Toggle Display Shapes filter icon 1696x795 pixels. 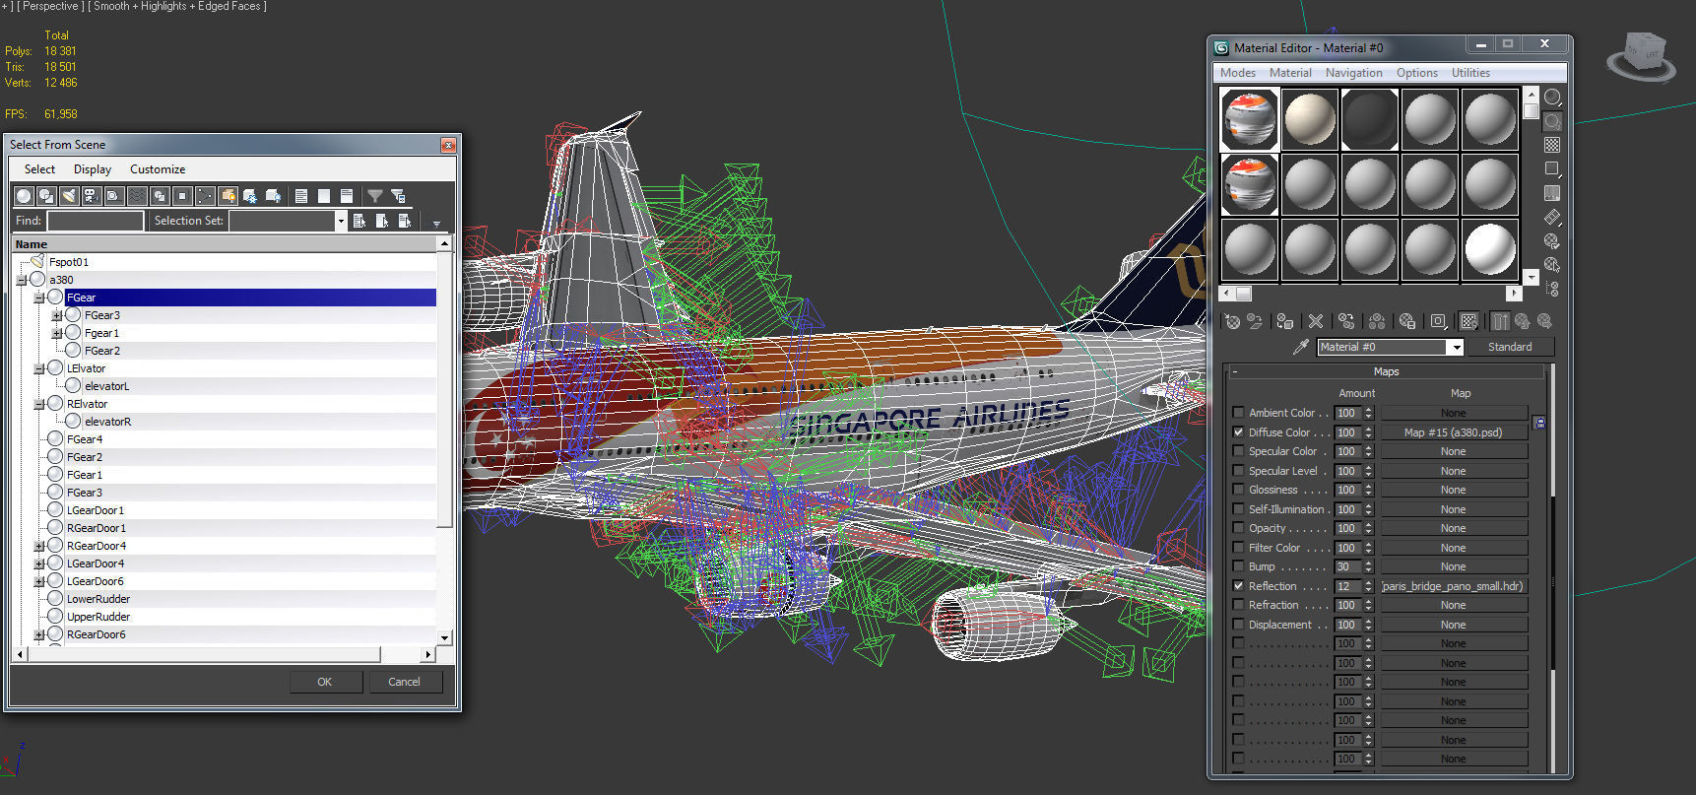click(46, 195)
